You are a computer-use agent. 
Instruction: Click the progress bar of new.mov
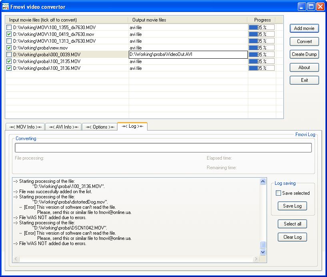click(x=261, y=48)
